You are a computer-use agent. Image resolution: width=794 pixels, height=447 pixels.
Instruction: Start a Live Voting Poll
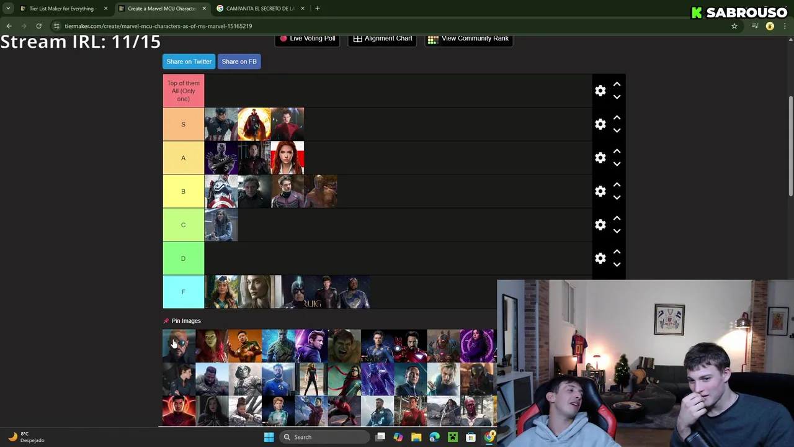pyautogui.click(x=308, y=38)
